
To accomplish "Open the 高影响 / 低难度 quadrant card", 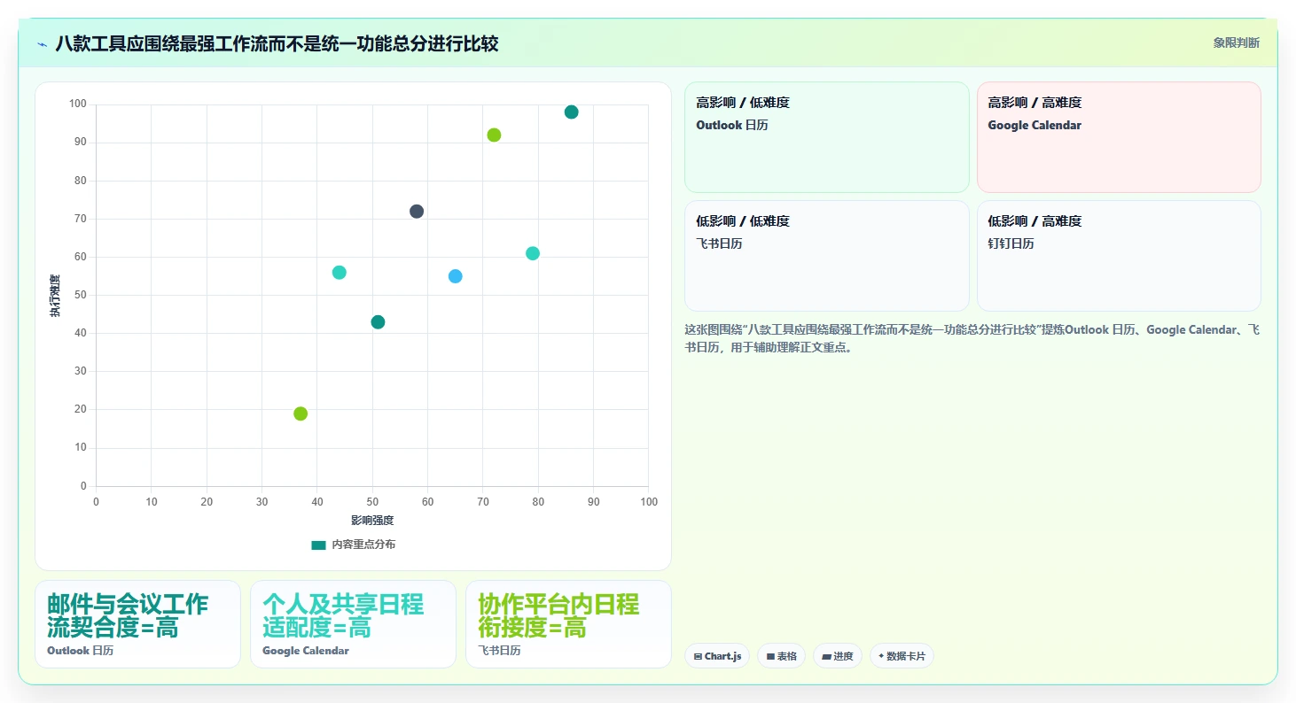I will (827, 137).
